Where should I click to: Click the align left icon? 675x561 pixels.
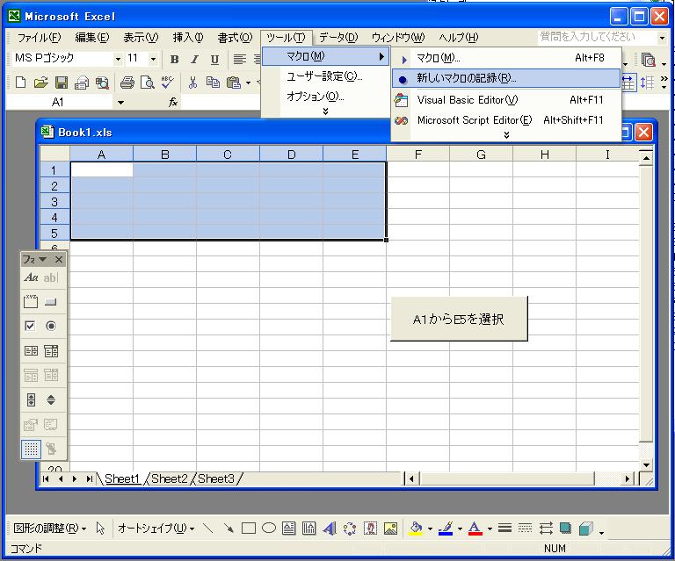[x=239, y=60]
